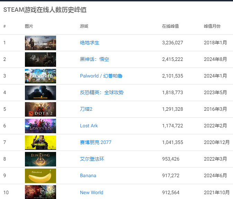Click rank number 5 in 刀塔2 row
Viewport: 233px width, 199px height.
click(5, 109)
